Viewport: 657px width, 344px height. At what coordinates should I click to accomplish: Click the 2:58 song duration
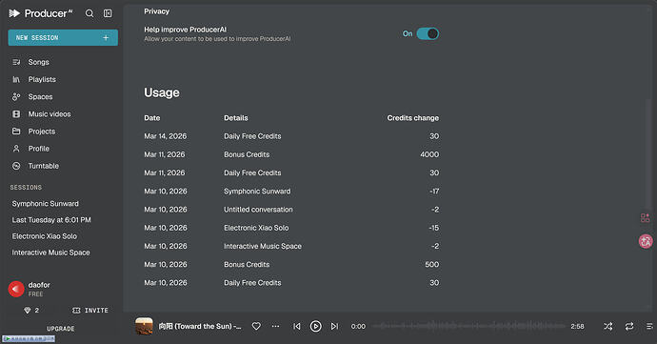click(577, 326)
